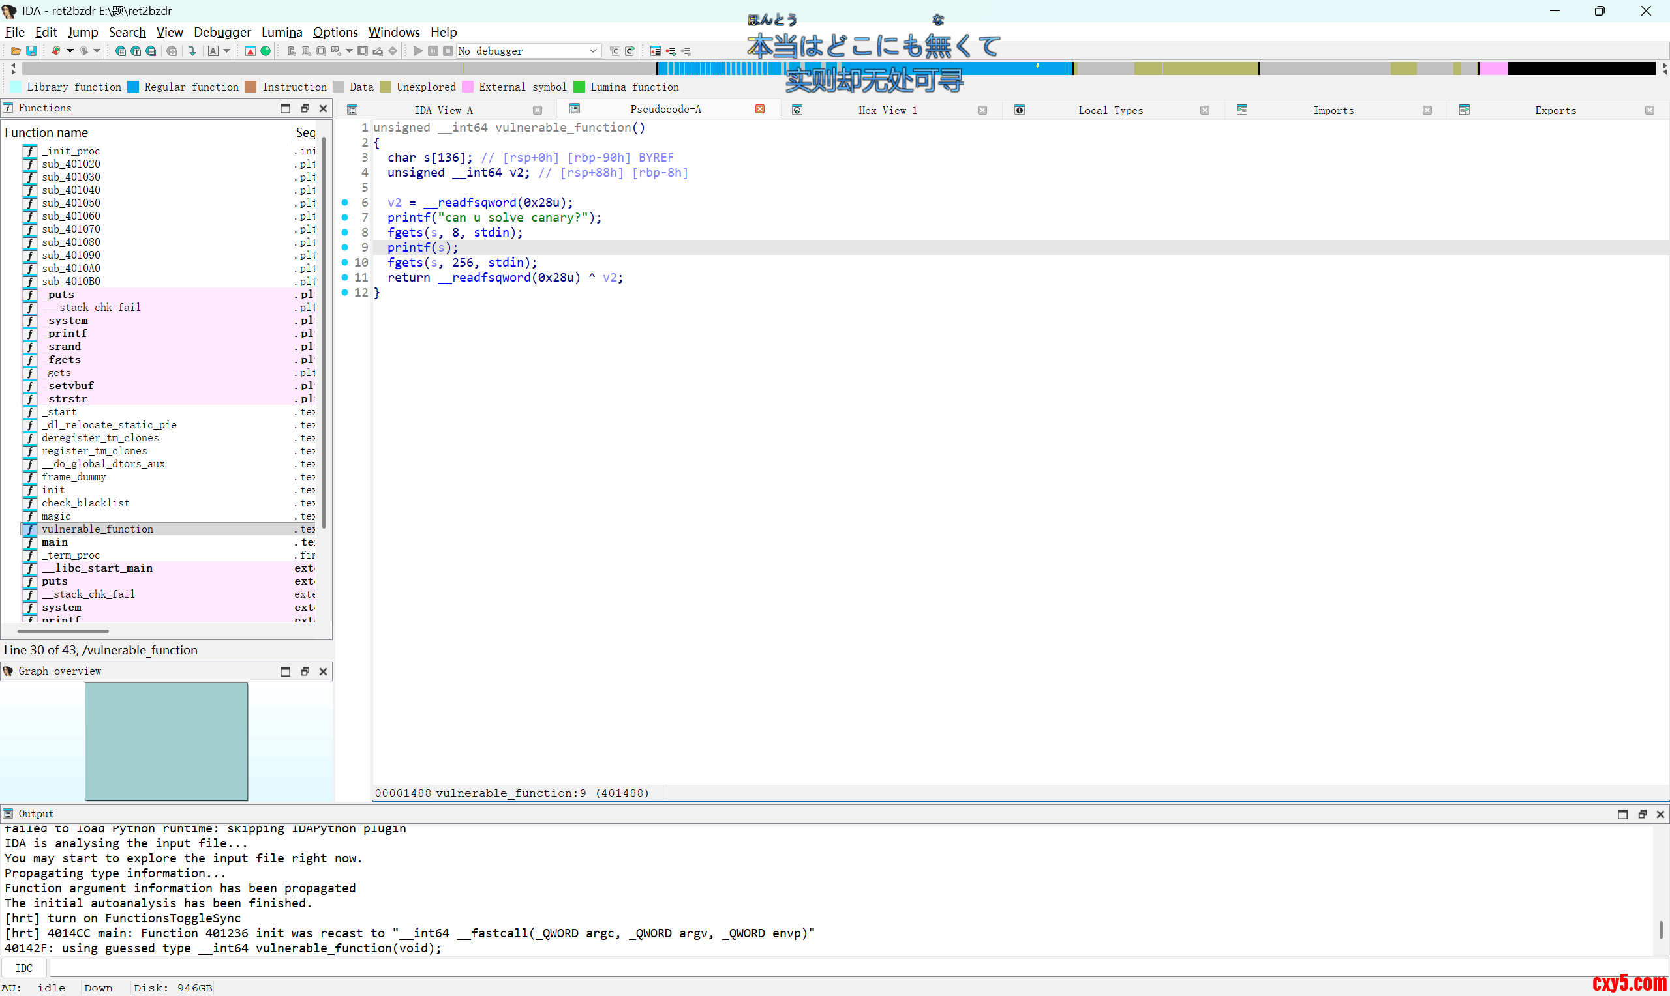
Task: Click the IDC button in the command bar
Action: (x=23, y=968)
